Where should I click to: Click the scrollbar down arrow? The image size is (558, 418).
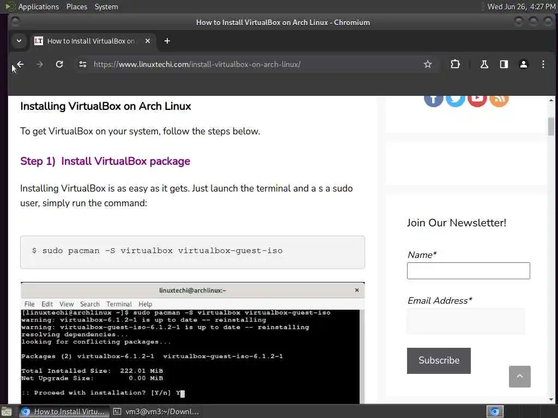tap(551, 400)
